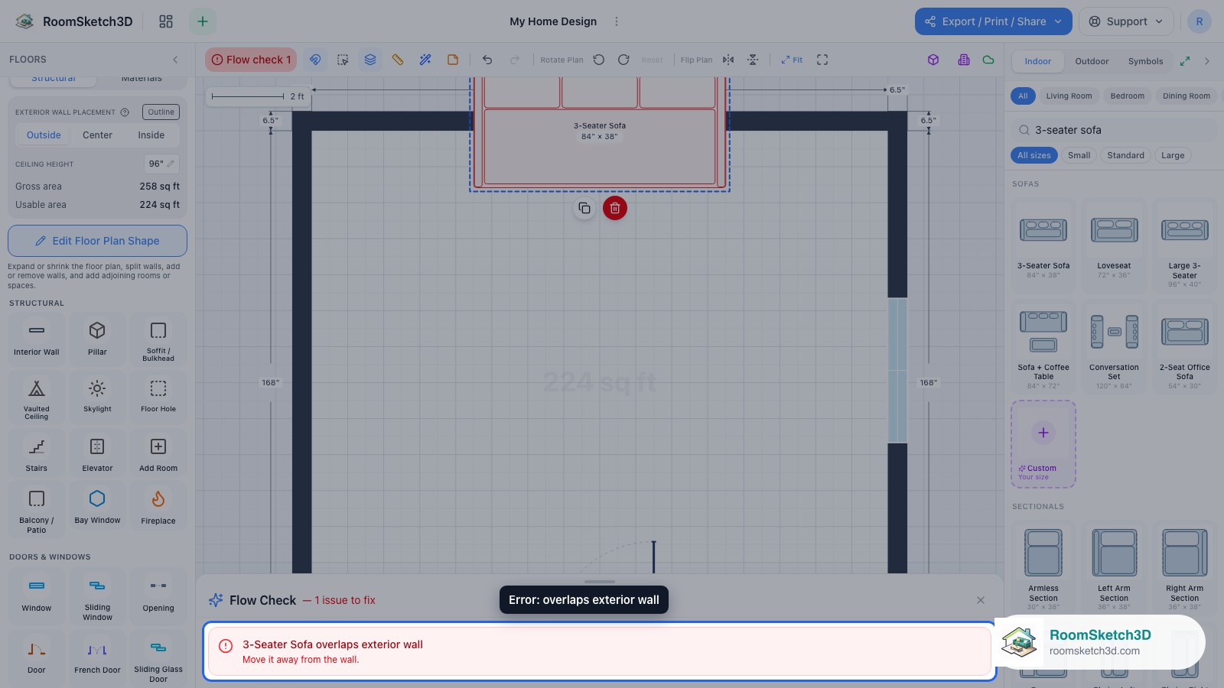Open the Support dropdown

1126,21
